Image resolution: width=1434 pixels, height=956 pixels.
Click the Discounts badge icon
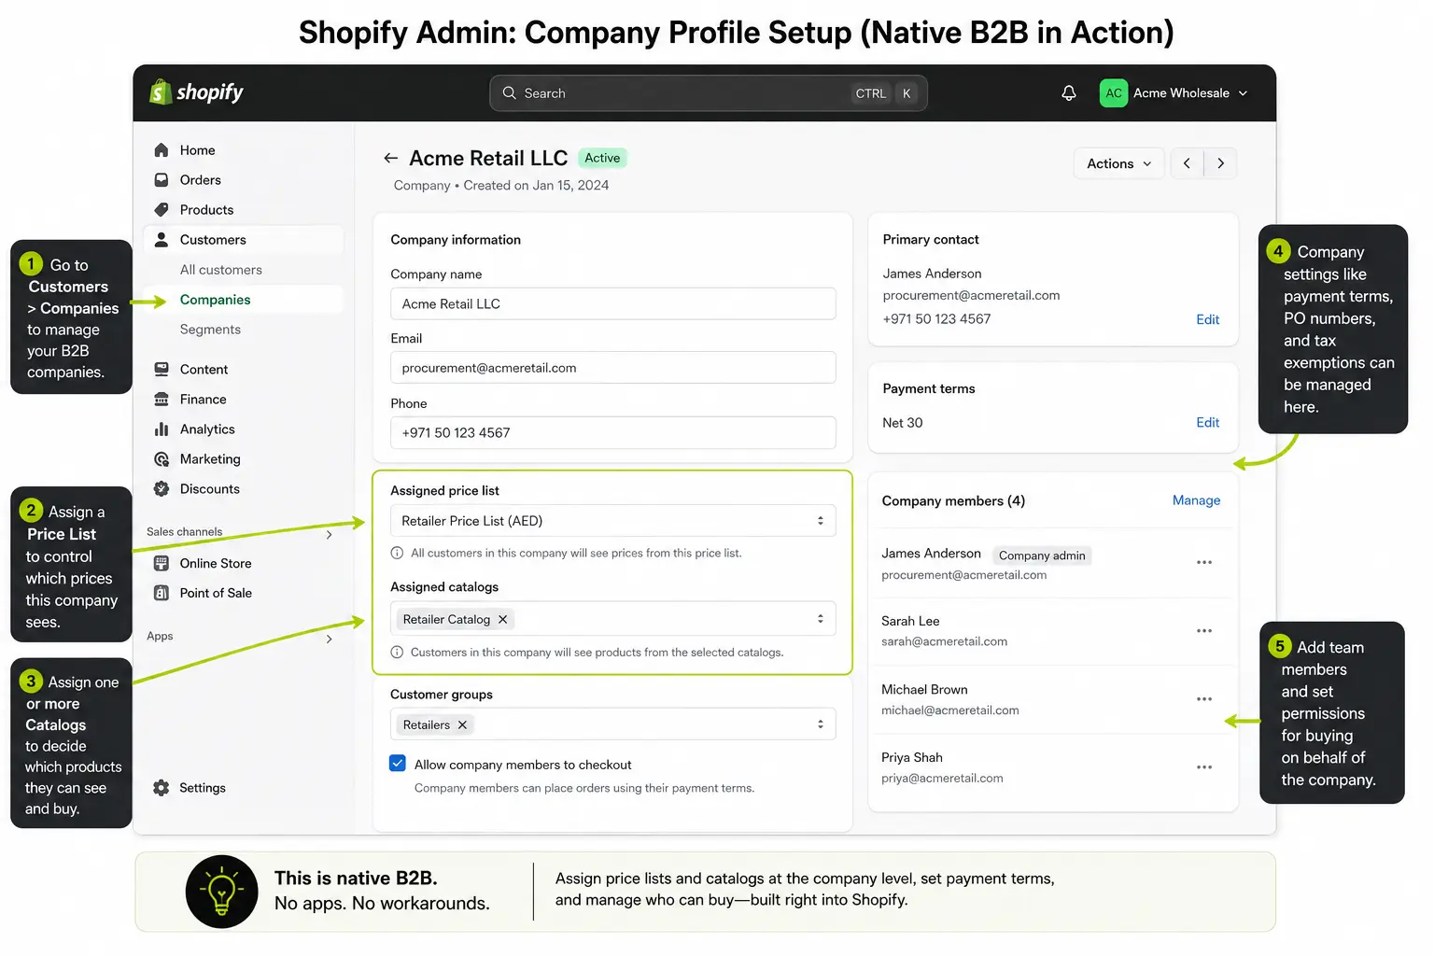(x=162, y=489)
